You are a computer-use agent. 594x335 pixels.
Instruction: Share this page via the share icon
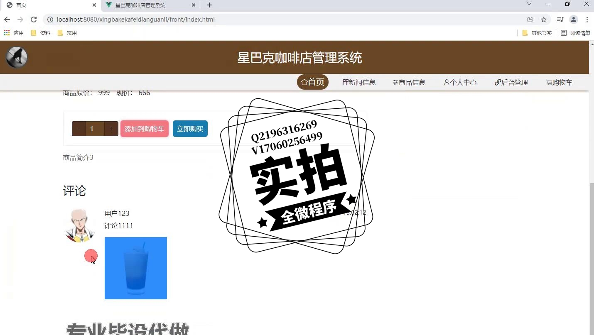[530, 20]
